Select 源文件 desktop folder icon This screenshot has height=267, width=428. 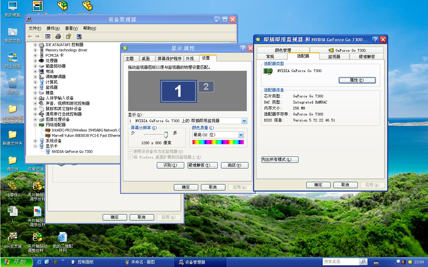(x=12, y=164)
